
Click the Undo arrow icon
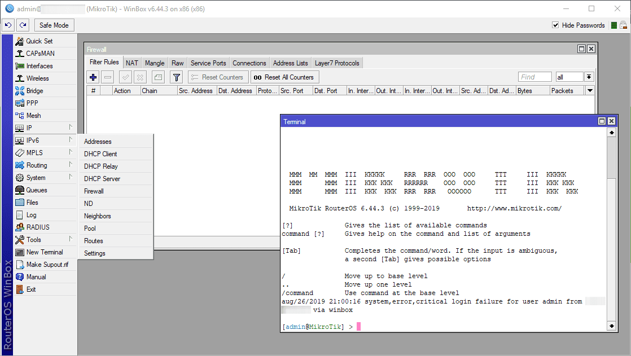pyautogui.click(x=8, y=25)
